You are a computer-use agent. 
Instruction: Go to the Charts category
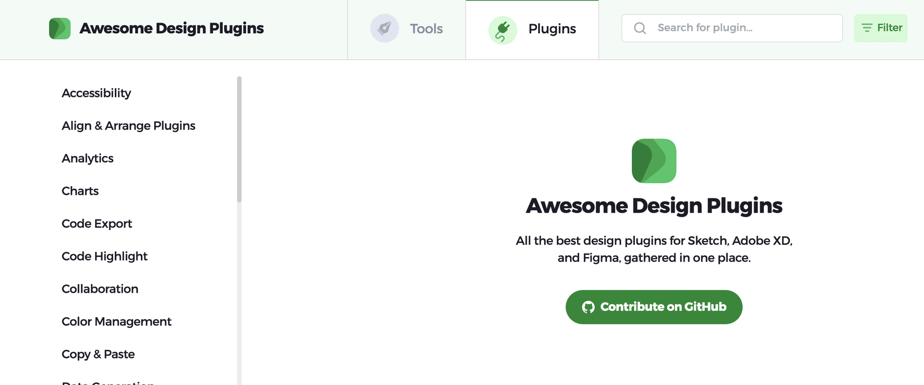click(x=80, y=191)
